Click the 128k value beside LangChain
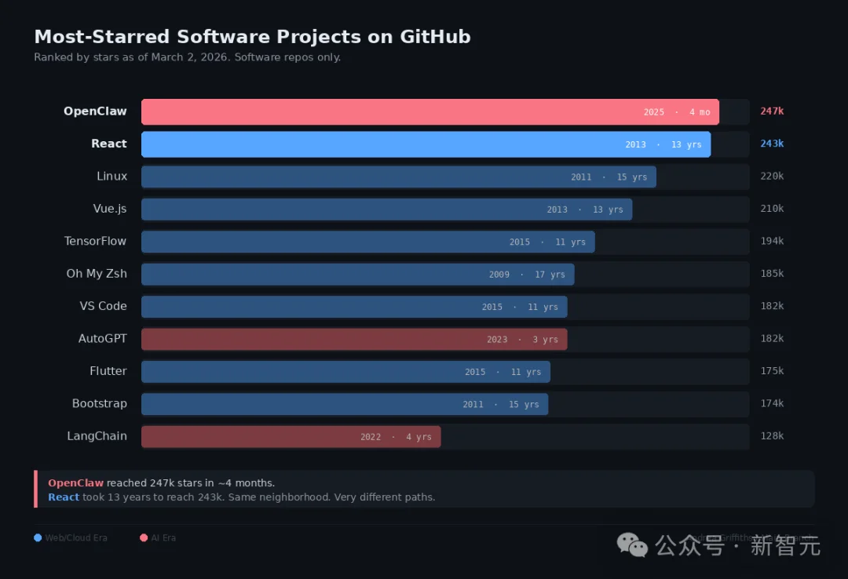The width and height of the screenshot is (848, 579). click(771, 436)
